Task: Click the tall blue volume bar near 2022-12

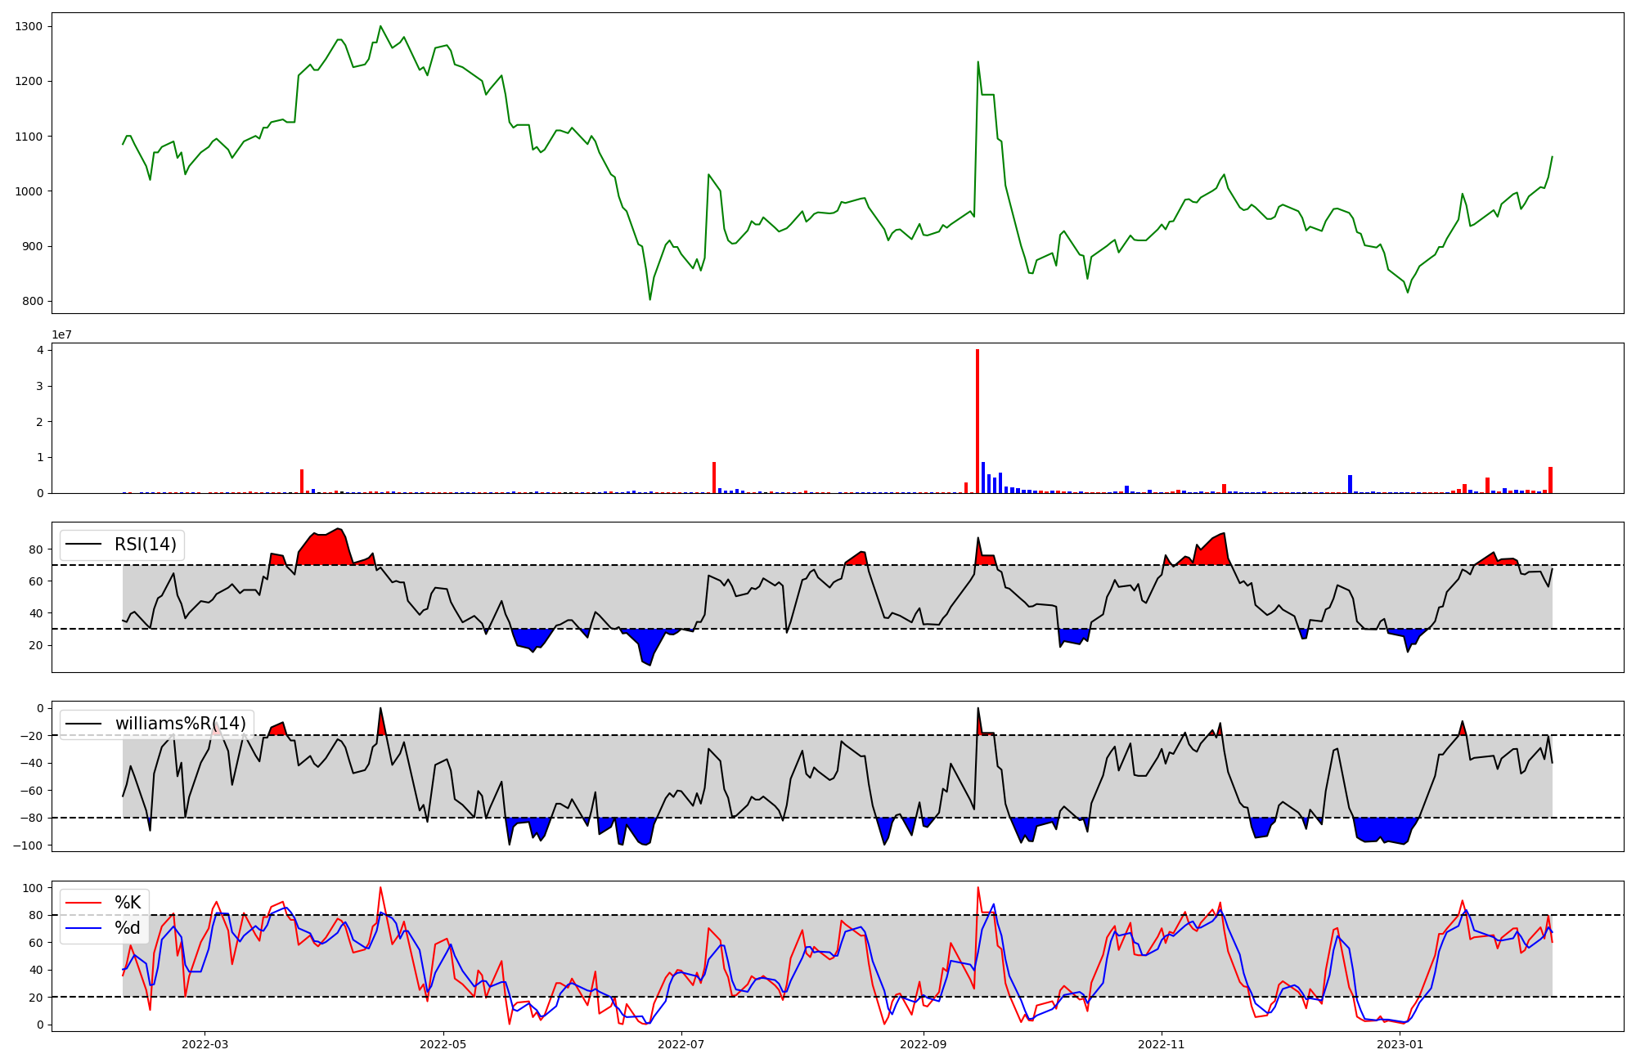Action: tap(1350, 484)
